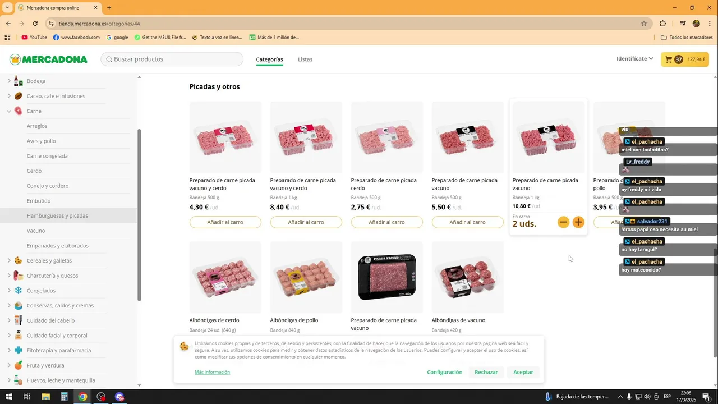718x404 pixels.
Task: Go back with browser back arrow
Action: coord(8,24)
